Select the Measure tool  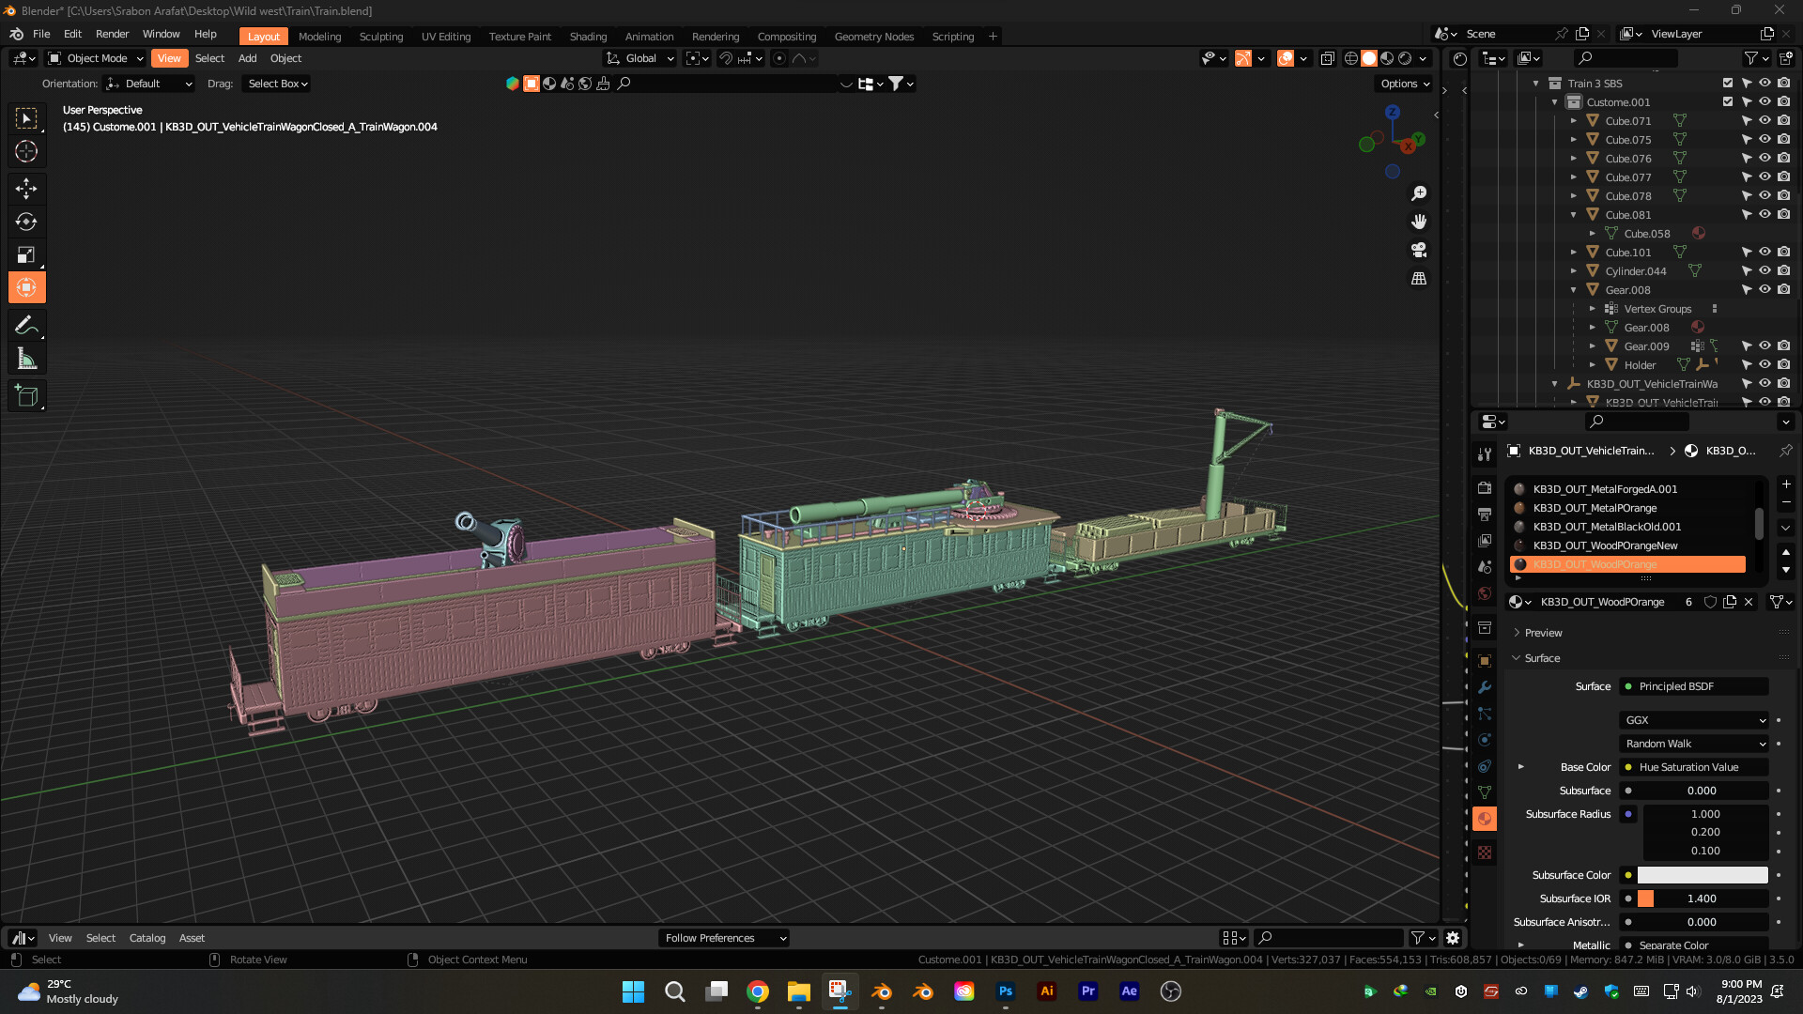pyautogui.click(x=26, y=359)
